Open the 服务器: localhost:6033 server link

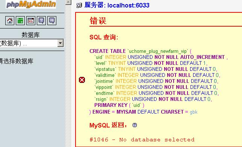coord(117,5)
